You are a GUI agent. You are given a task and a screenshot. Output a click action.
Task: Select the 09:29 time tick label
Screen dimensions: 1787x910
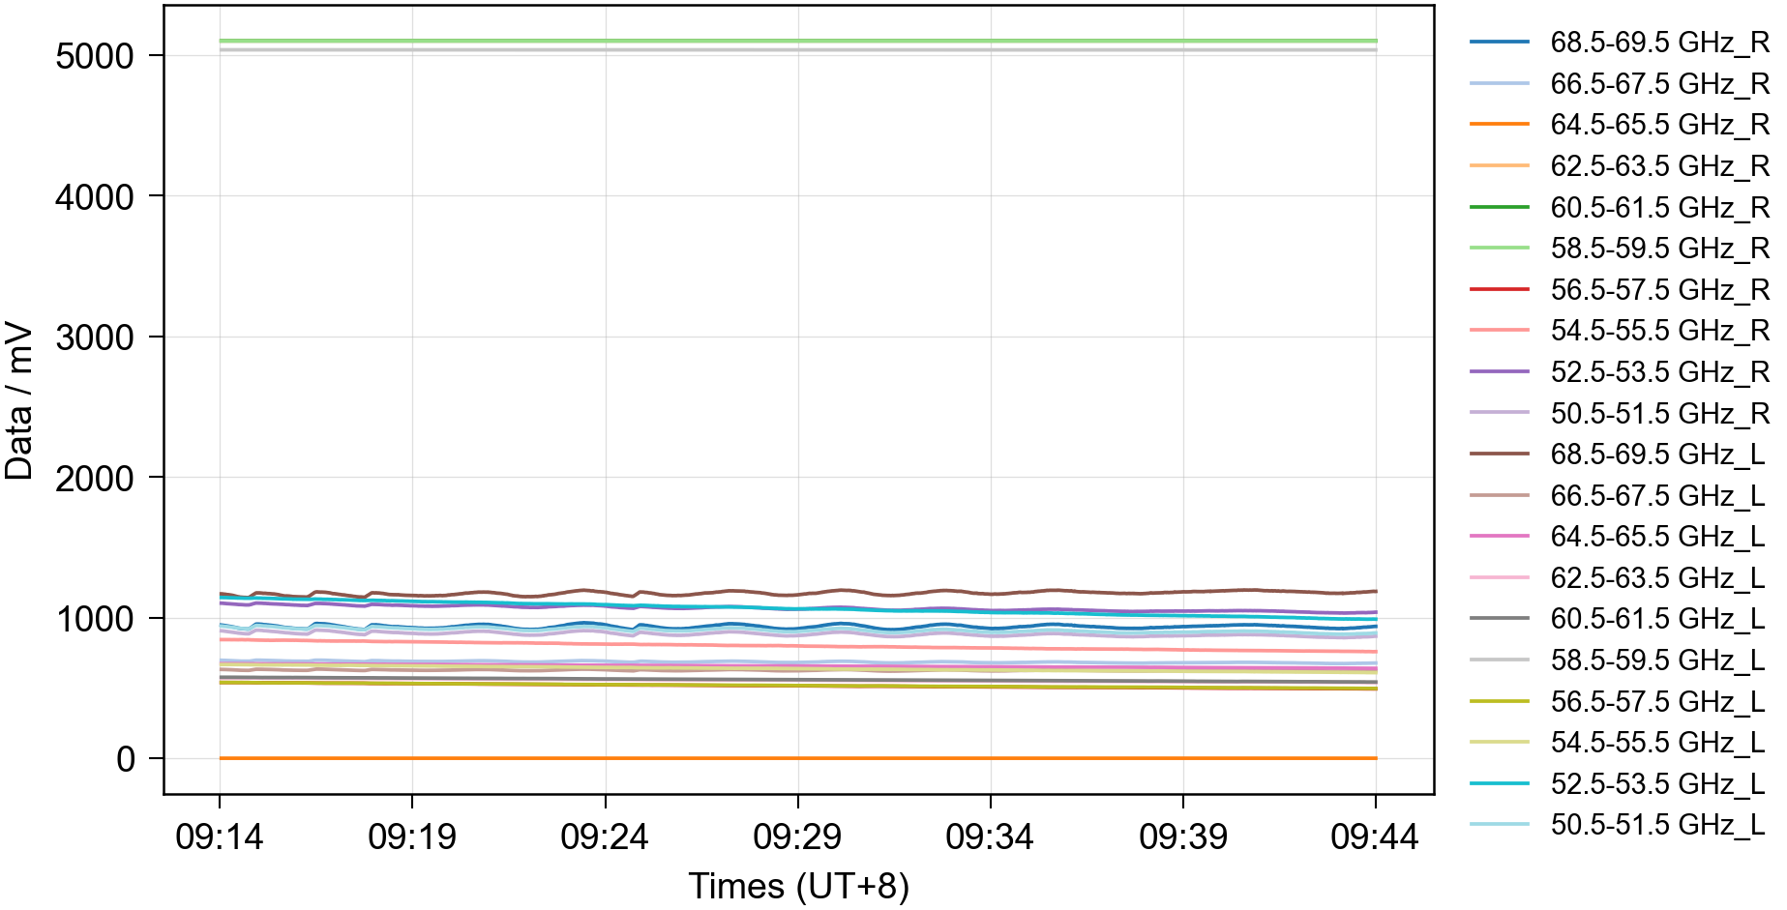pos(797,837)
